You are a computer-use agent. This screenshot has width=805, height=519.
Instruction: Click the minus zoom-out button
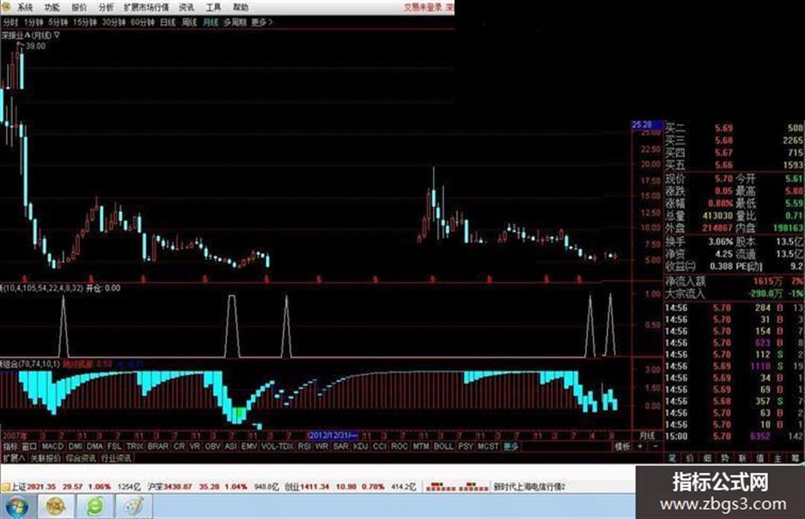[655, 447]
